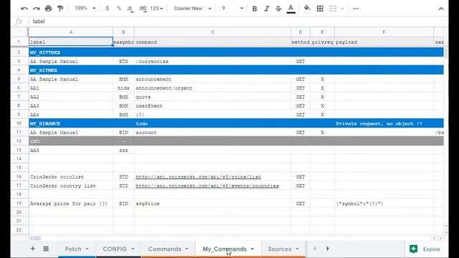Select the MY_BINANCE cell
Screen dimensions: 459x258
pos(71,123)
